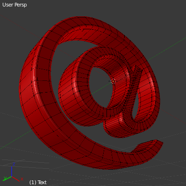The width and height of the screenshot is (186, 186).
Task: Click the red X axis of gizmo
Action: (15, 179)
